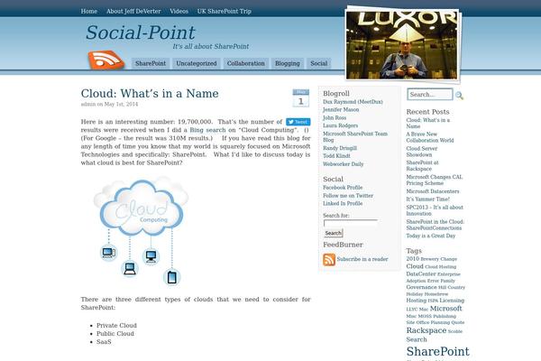The height and width of the screenshot is (361, 541).
Task: Click the Microsoft tag
Action: coord(445,309)
